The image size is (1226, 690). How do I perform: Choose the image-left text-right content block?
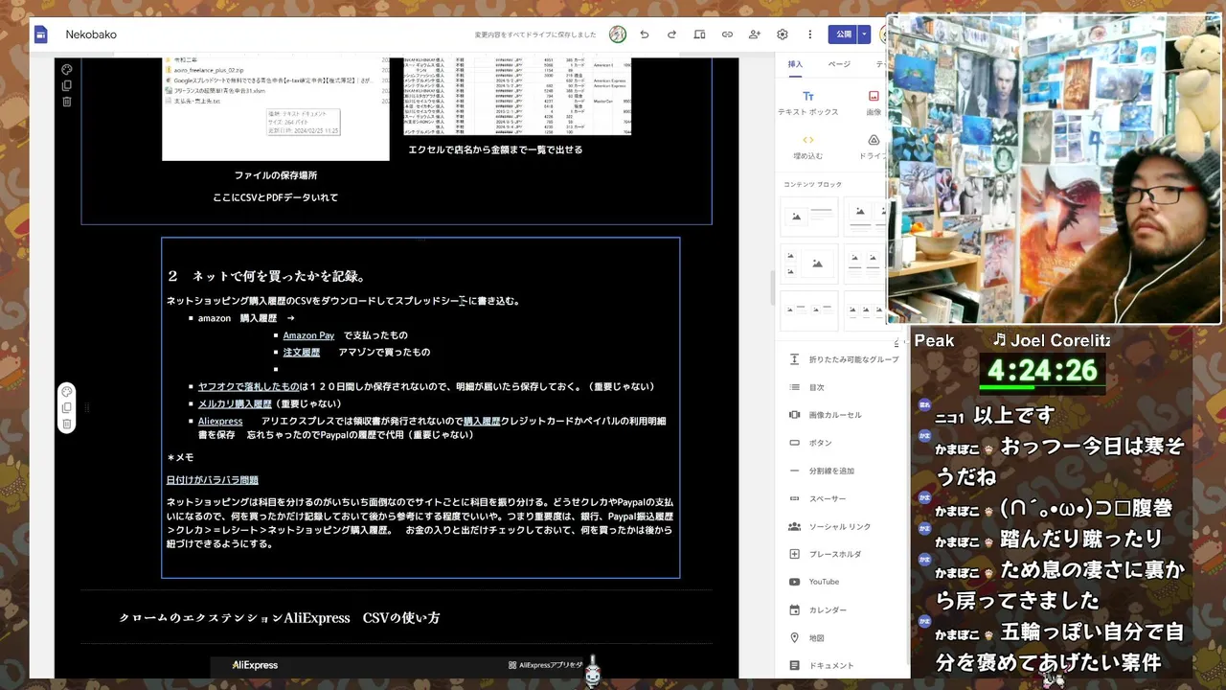point(809,217)
